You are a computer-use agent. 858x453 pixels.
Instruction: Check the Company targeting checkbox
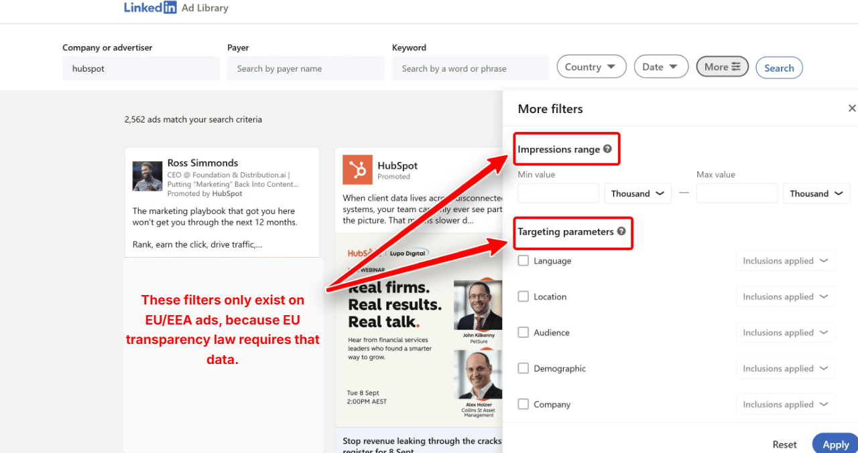click(524, 404)
